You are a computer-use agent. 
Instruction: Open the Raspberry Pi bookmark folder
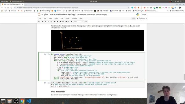[x=138, y=11]
